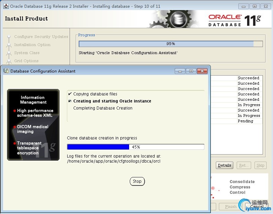Click the 45% clone database progress bar
Screen dimensions: 273x214
click(135, 147)
